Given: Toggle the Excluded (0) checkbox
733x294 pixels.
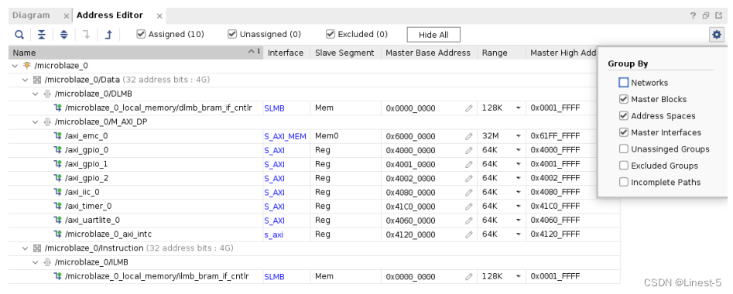Looking at the screenshot, I should pyautogui.click(x=330, y=34).
